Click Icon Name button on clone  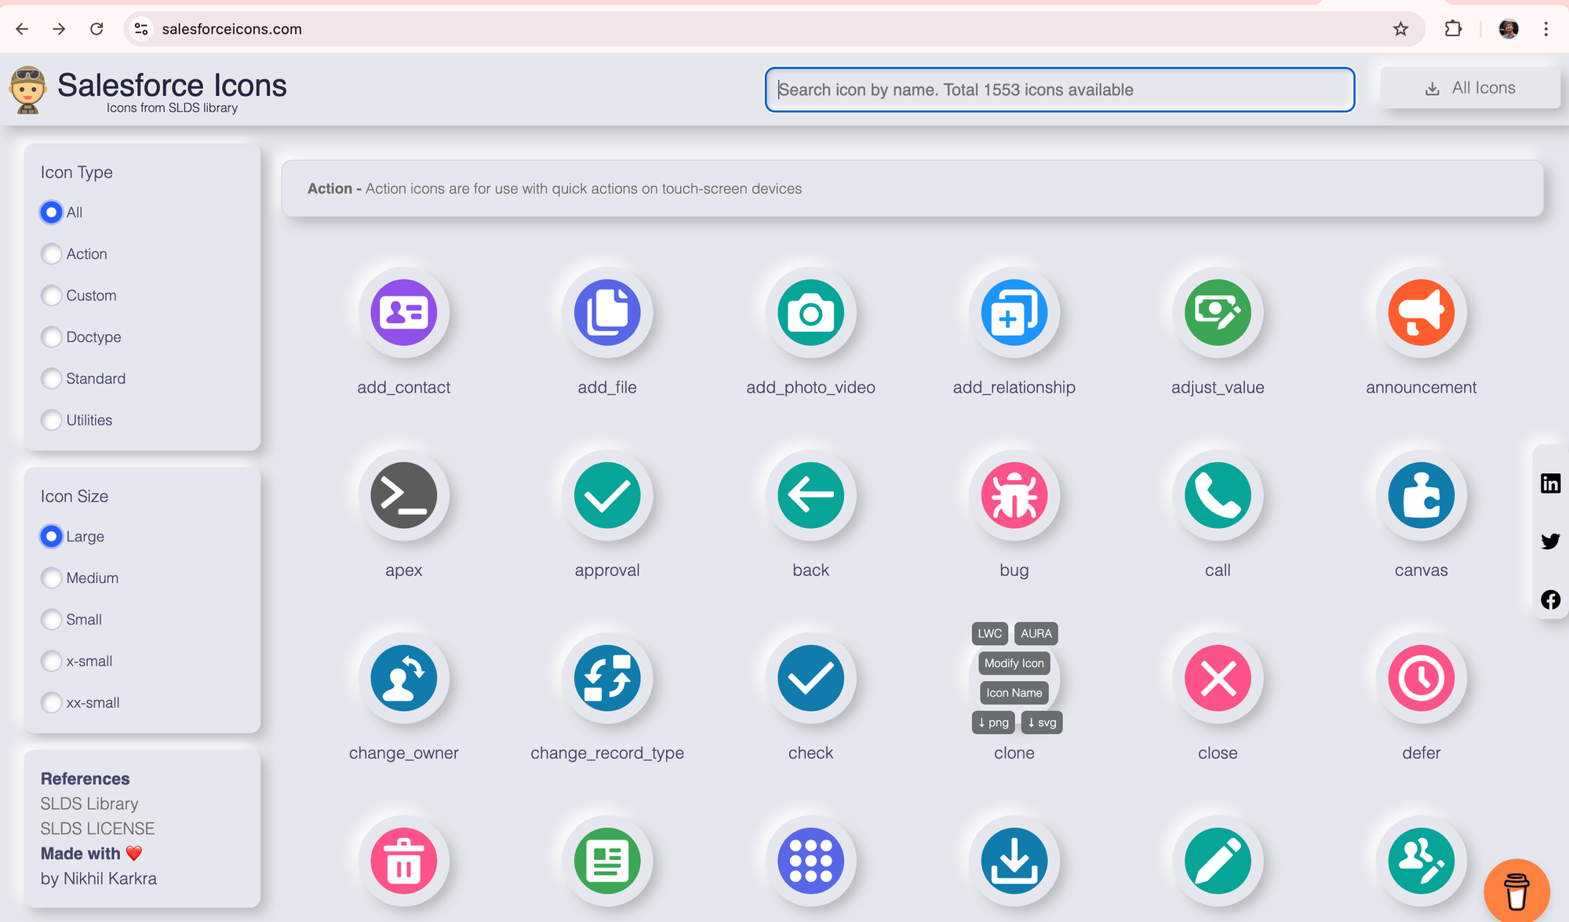pos(1014,693)
